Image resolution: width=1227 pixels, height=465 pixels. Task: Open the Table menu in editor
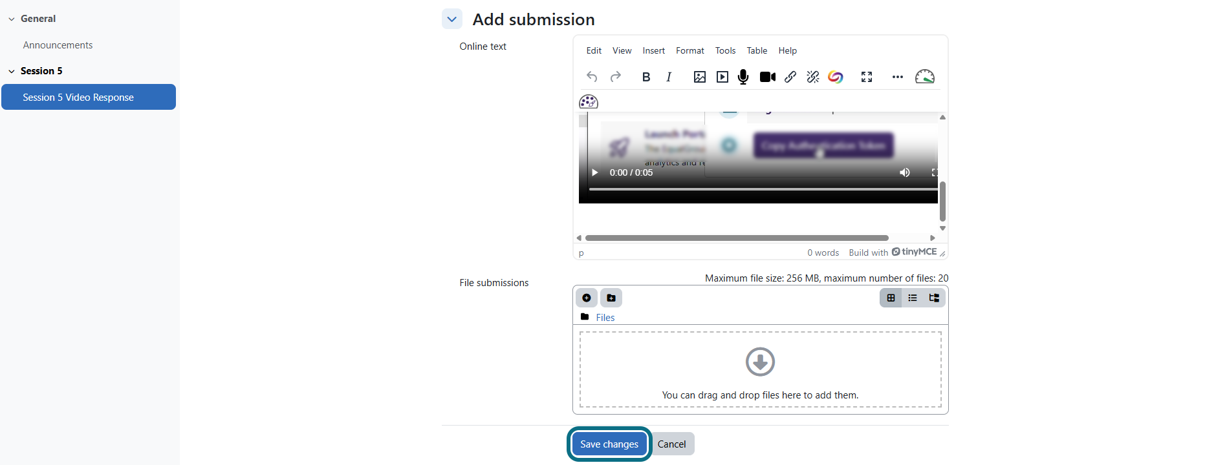[757, 50]
